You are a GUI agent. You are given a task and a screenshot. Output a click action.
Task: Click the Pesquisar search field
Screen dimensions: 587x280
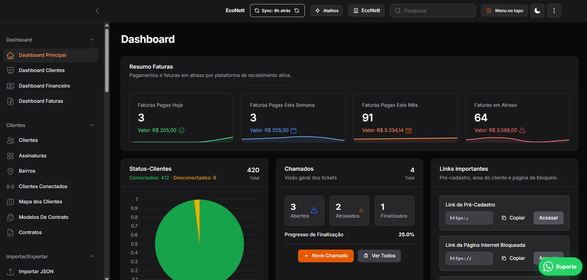(x=433, y=10)
